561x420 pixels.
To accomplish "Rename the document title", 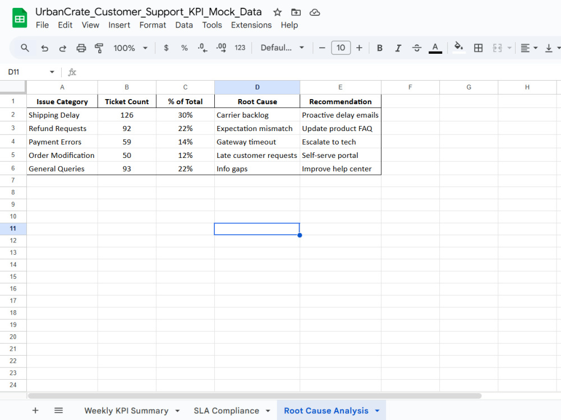I will 149,12.
